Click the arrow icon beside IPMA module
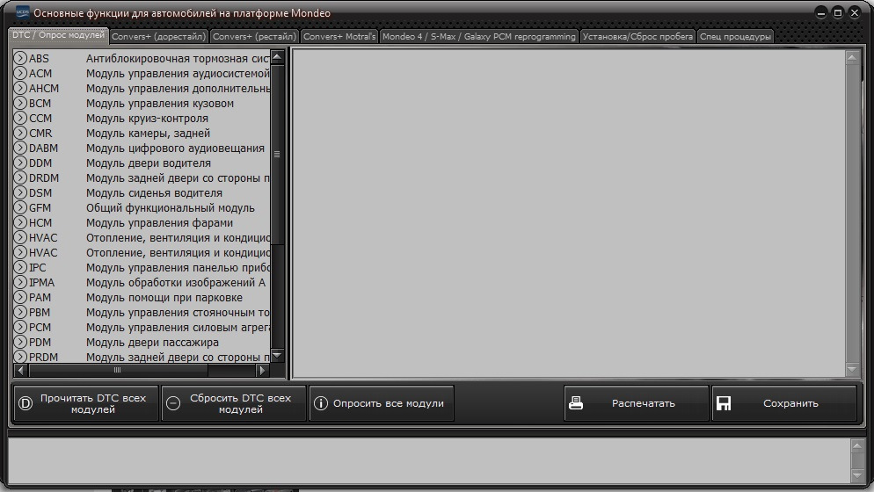 [x=20, y=282]
